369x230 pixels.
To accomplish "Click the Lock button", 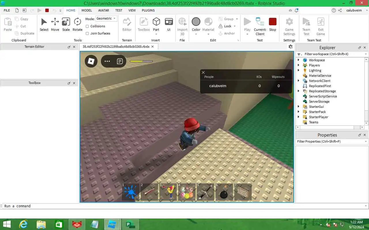I will pos(225,26).
